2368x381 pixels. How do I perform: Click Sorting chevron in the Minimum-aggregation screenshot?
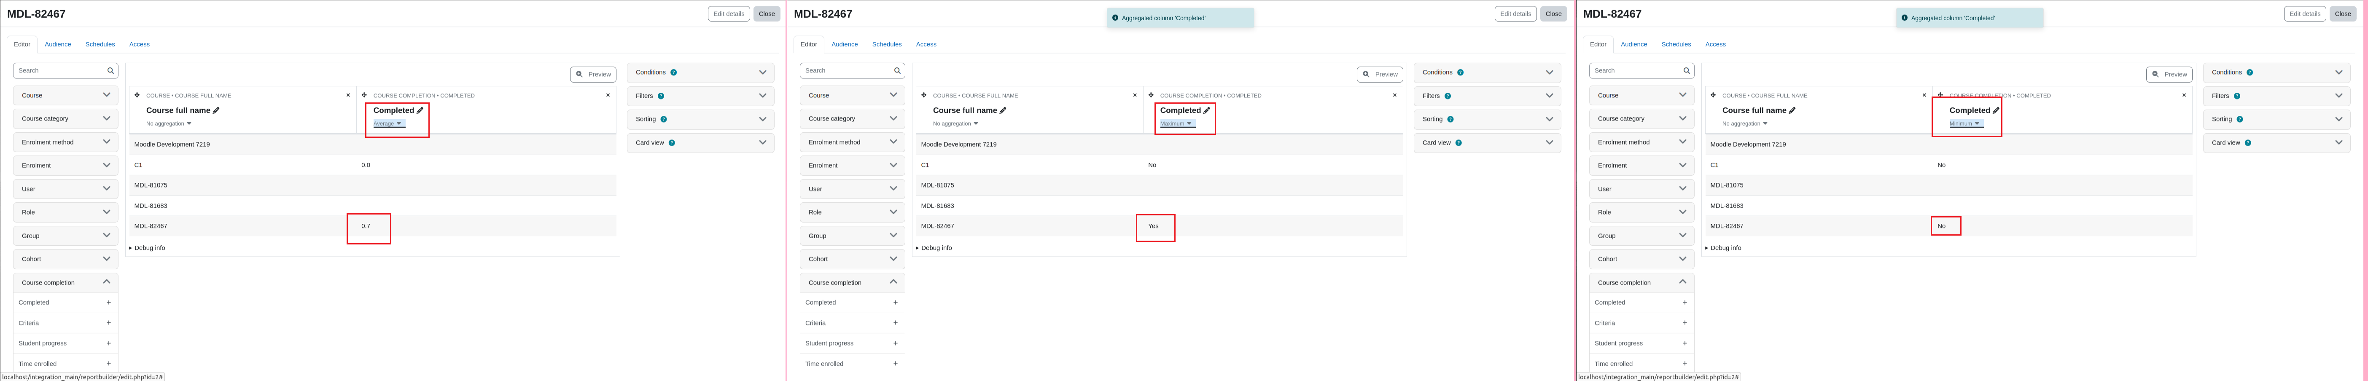point(2338,119)
